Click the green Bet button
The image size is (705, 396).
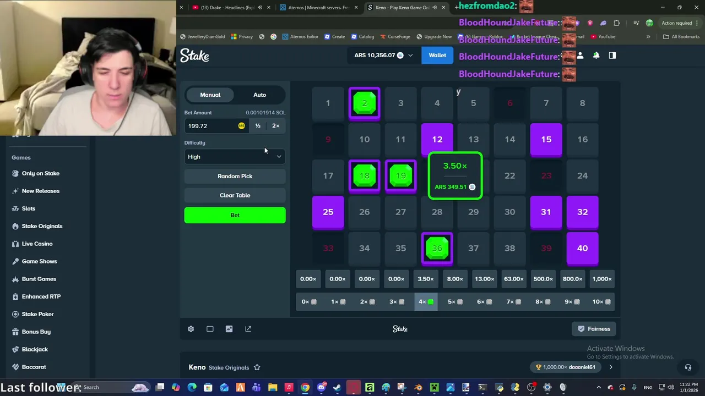[235, 215]
